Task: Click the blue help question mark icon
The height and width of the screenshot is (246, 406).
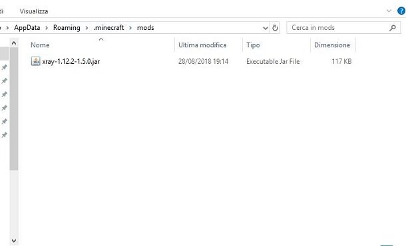Action: point(401,11)
